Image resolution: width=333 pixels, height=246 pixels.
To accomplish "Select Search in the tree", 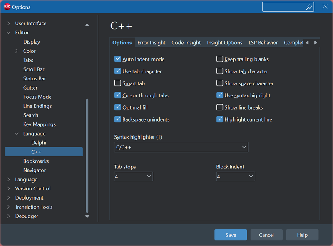I will (31, 115).
